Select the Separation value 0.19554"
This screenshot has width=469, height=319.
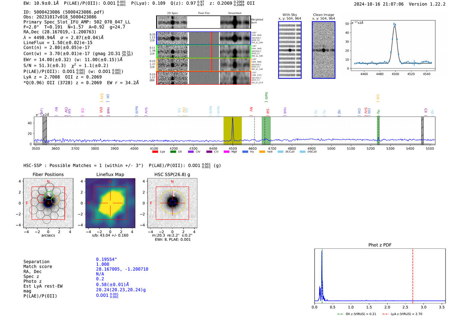pyautogui.click(x=107, y=259)
